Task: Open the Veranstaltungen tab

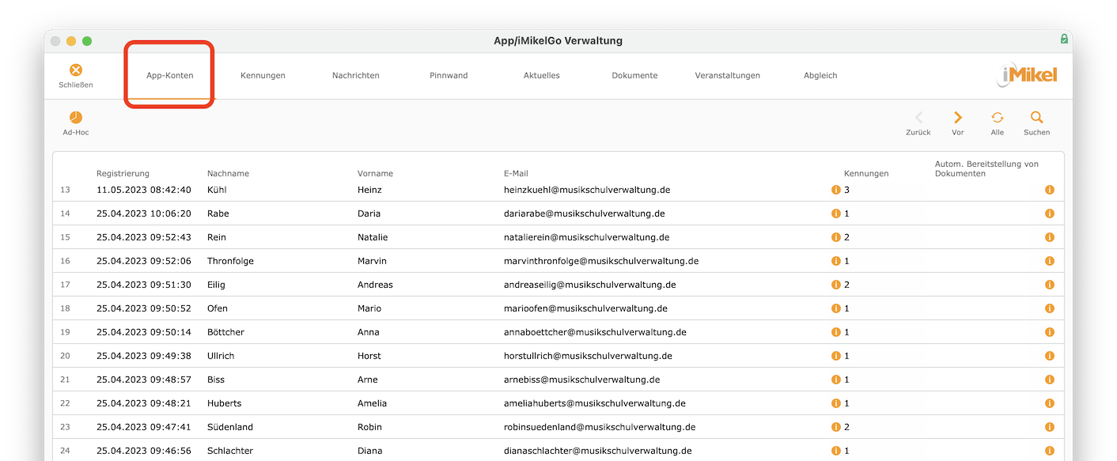Action: [727, 76]
